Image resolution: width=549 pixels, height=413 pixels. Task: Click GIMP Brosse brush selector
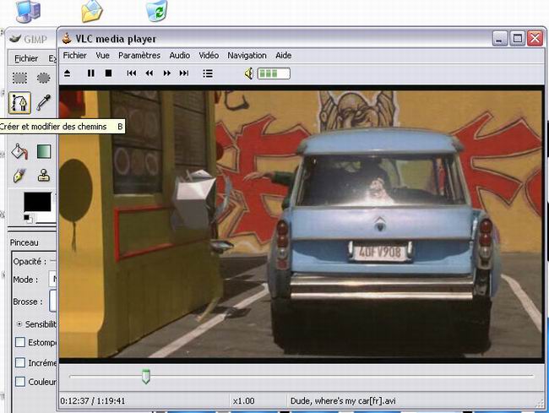[53, 301]
